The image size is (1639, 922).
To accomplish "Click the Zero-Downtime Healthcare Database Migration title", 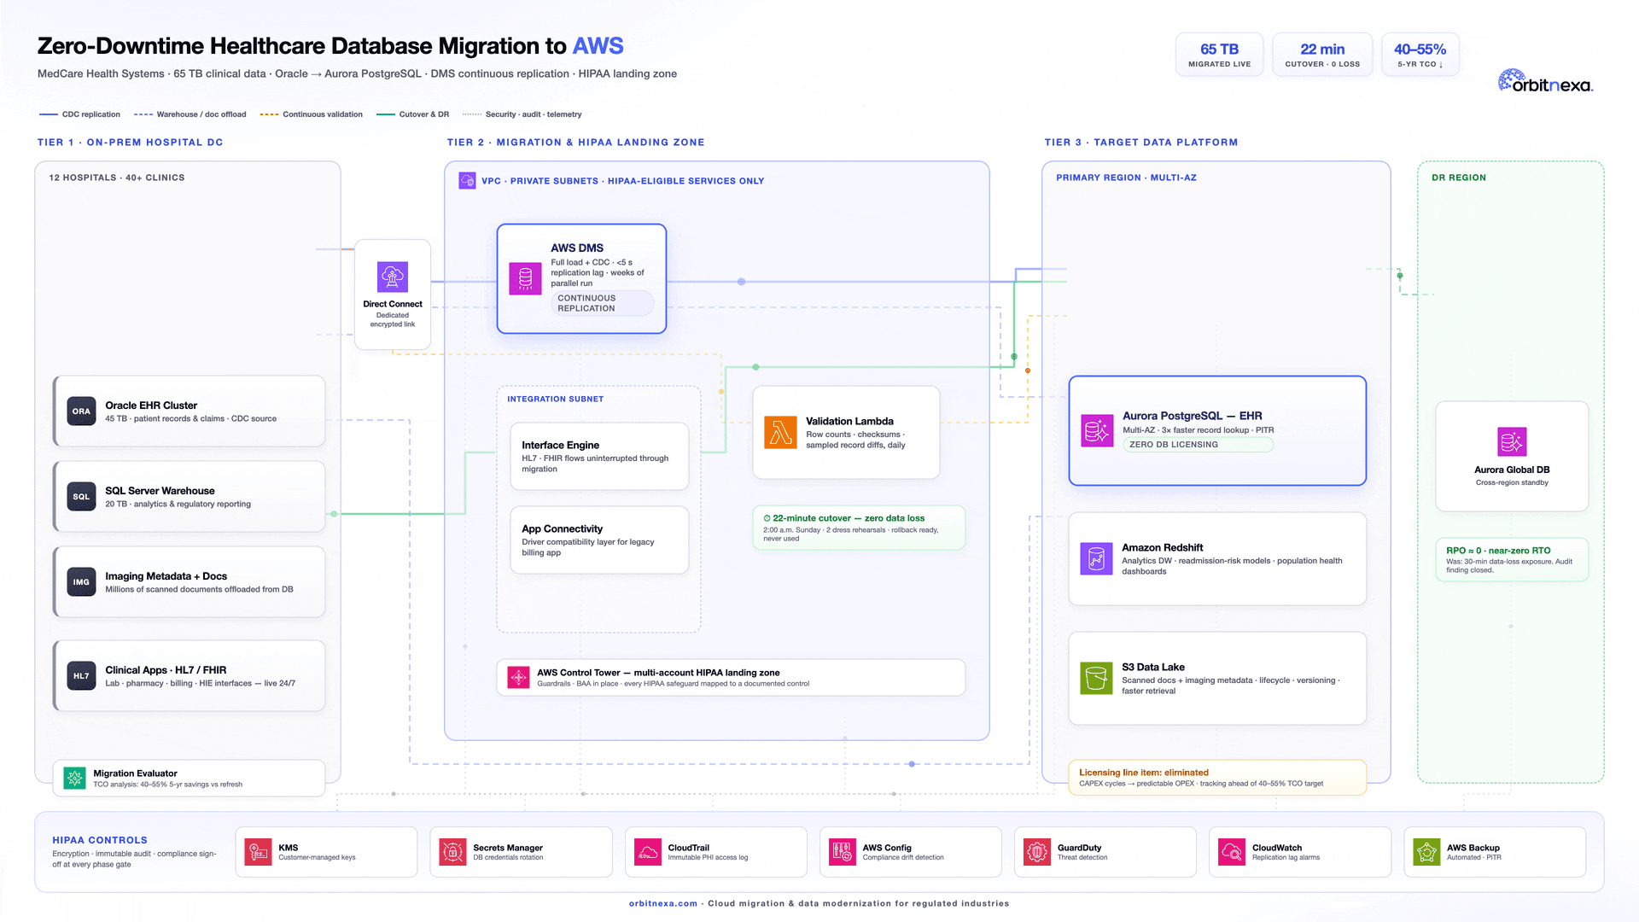I will click(x=330, y=46).
